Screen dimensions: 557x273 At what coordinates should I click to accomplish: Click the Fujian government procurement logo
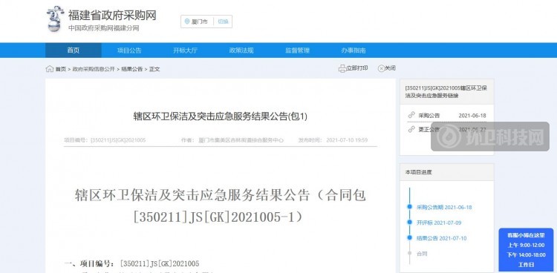[x=56, y=19]
